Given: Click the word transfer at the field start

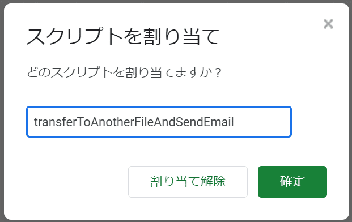Looking at the screenshot, I should tap(56, 122).
